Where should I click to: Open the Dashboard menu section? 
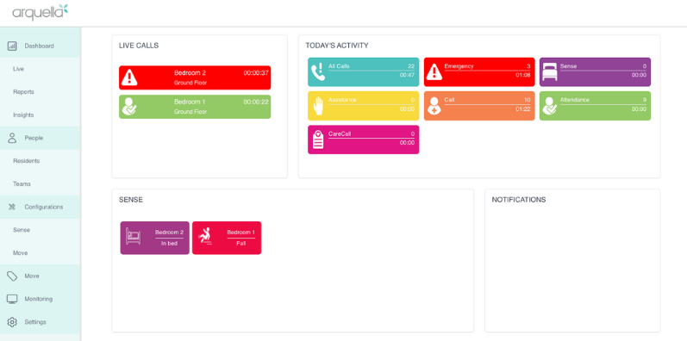[40, 46]
